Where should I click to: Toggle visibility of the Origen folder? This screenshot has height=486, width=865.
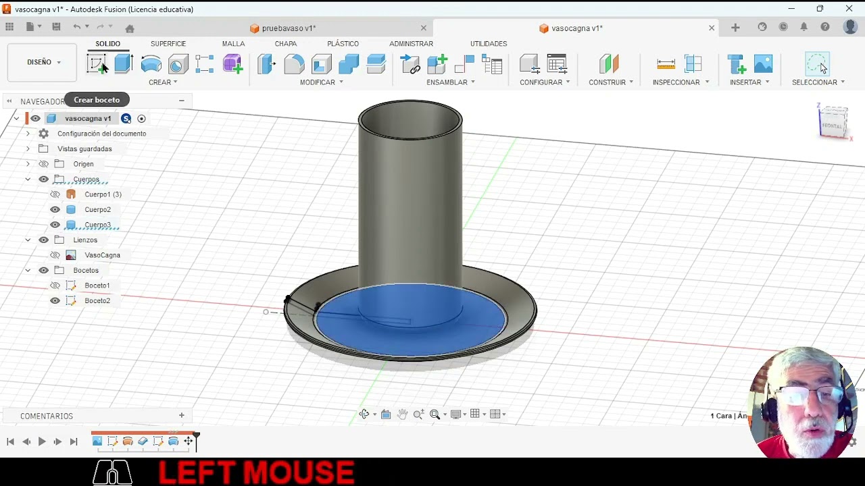(44, 164)
